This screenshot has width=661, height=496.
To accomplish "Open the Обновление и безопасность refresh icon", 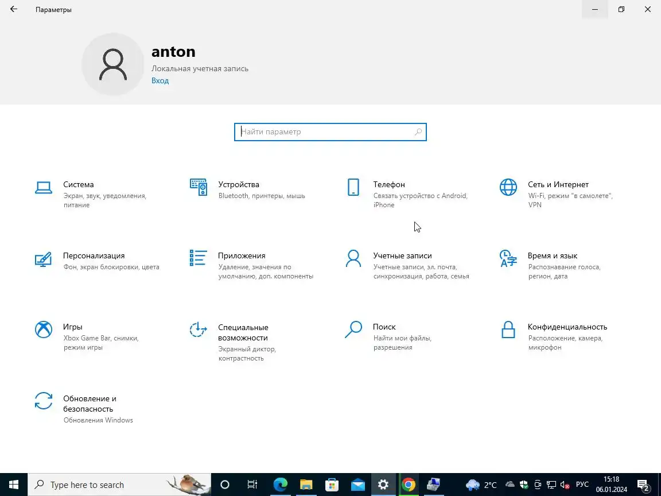I will pos(44,401).
